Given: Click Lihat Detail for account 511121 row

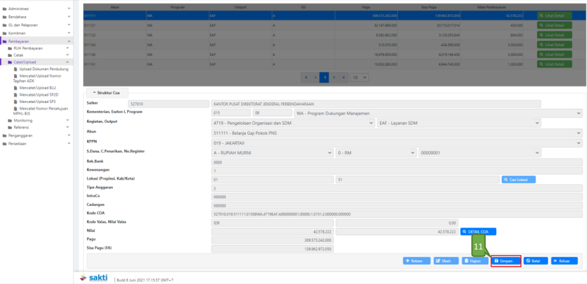Looking at the screenshot, I should 554,24.
